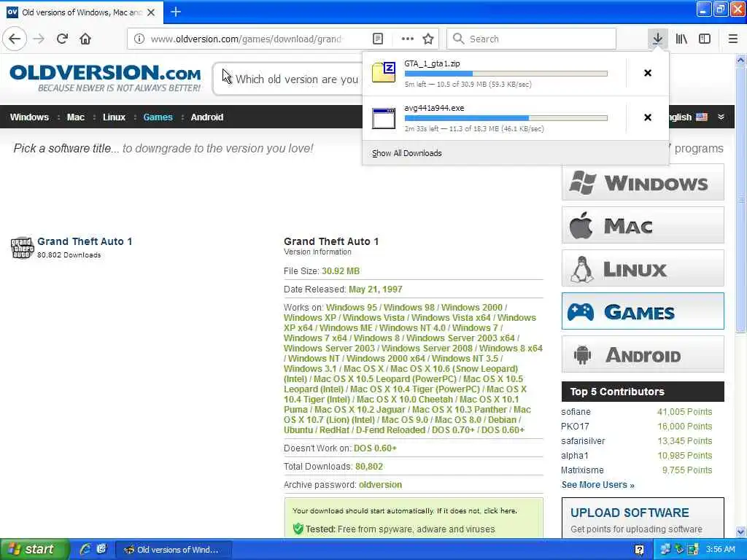Click GTA_1_gta1.zip download progress bar

pyautogui.click(x=506, y=74)
